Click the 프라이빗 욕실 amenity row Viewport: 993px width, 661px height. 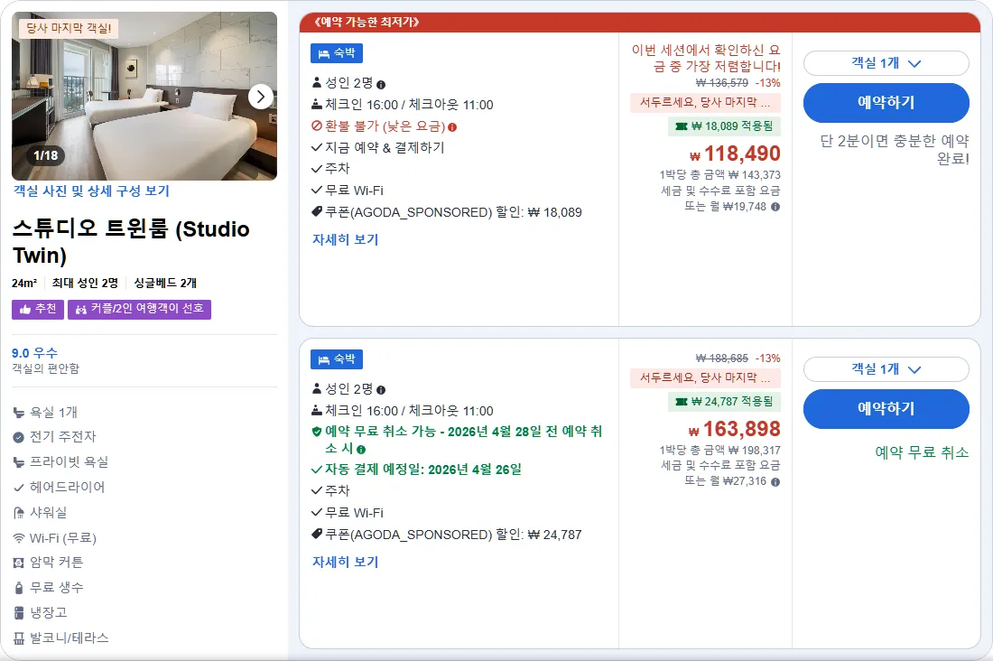(x=60, y=462)
